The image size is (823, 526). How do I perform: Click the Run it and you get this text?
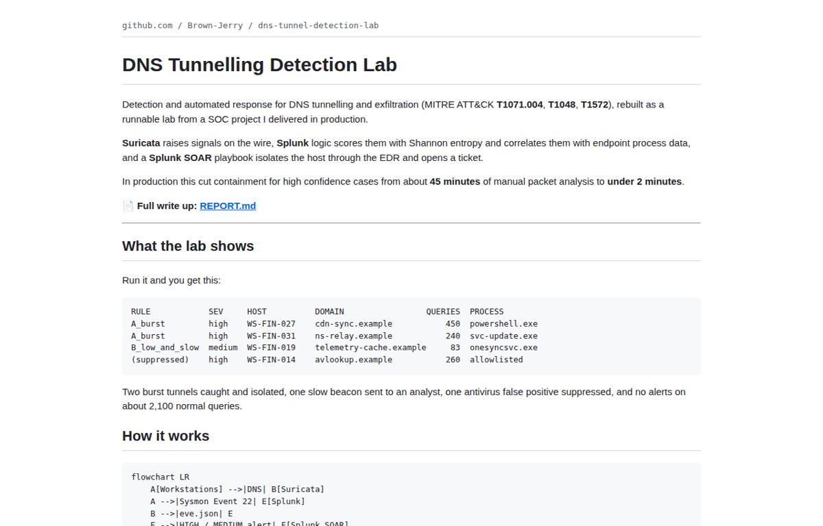[171, 280]
